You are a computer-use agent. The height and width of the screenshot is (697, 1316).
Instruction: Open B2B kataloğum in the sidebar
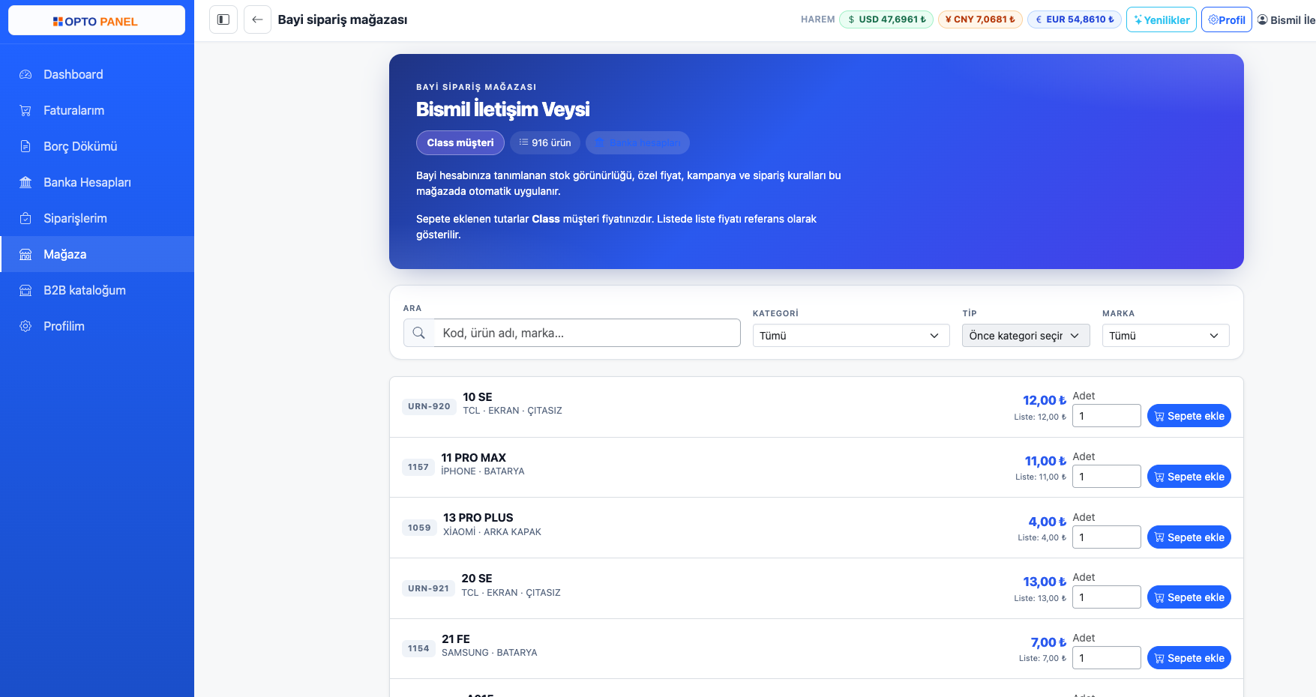[97, 290]
